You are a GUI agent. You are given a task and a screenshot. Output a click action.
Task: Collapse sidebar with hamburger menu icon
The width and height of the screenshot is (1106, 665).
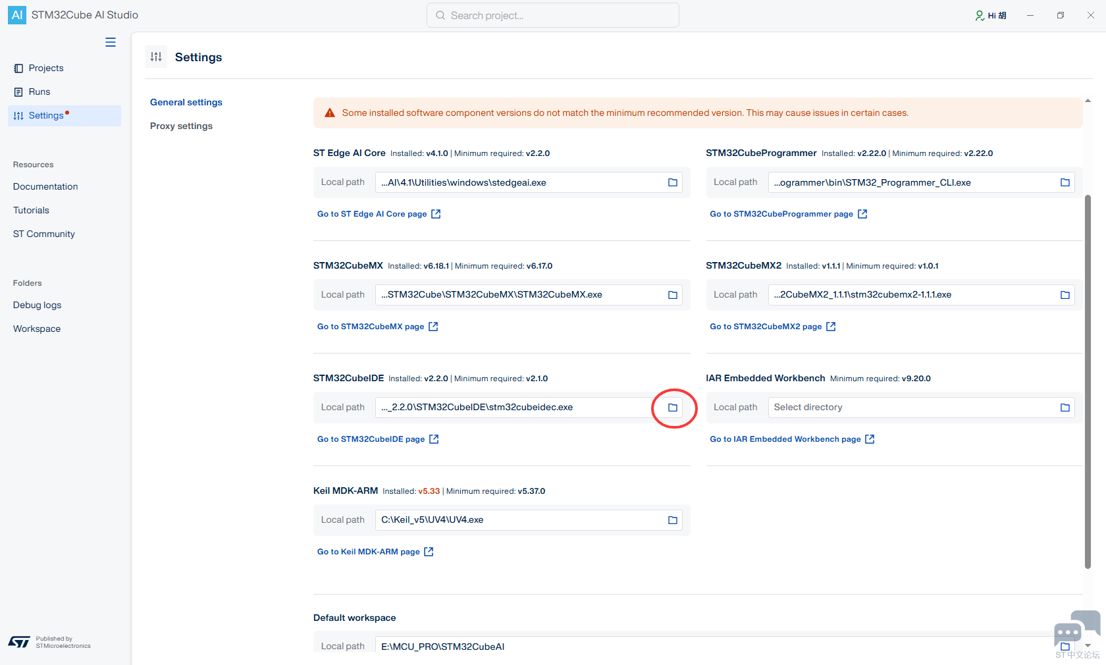111,42
